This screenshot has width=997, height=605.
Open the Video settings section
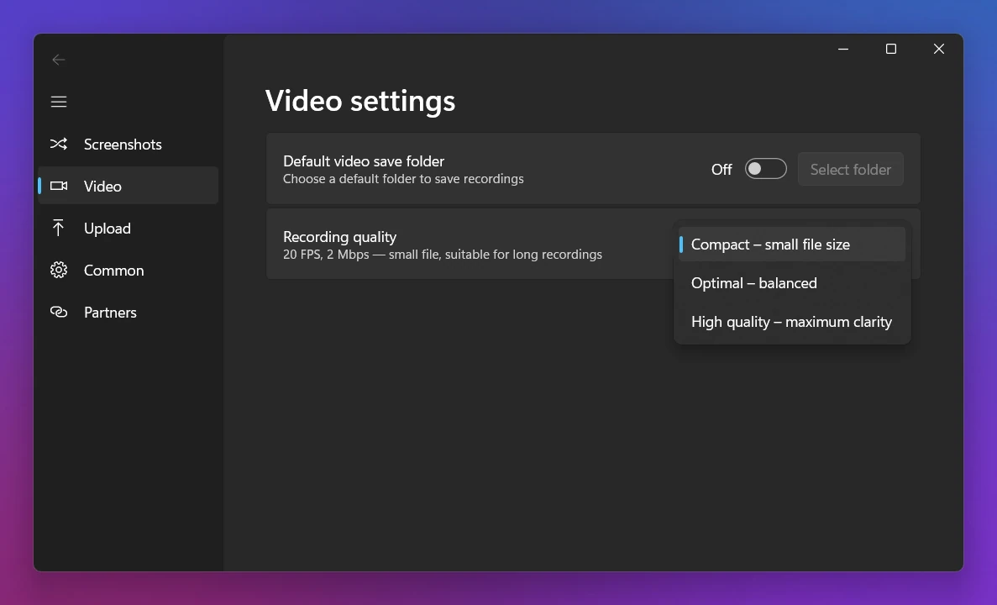coord(129,186)
